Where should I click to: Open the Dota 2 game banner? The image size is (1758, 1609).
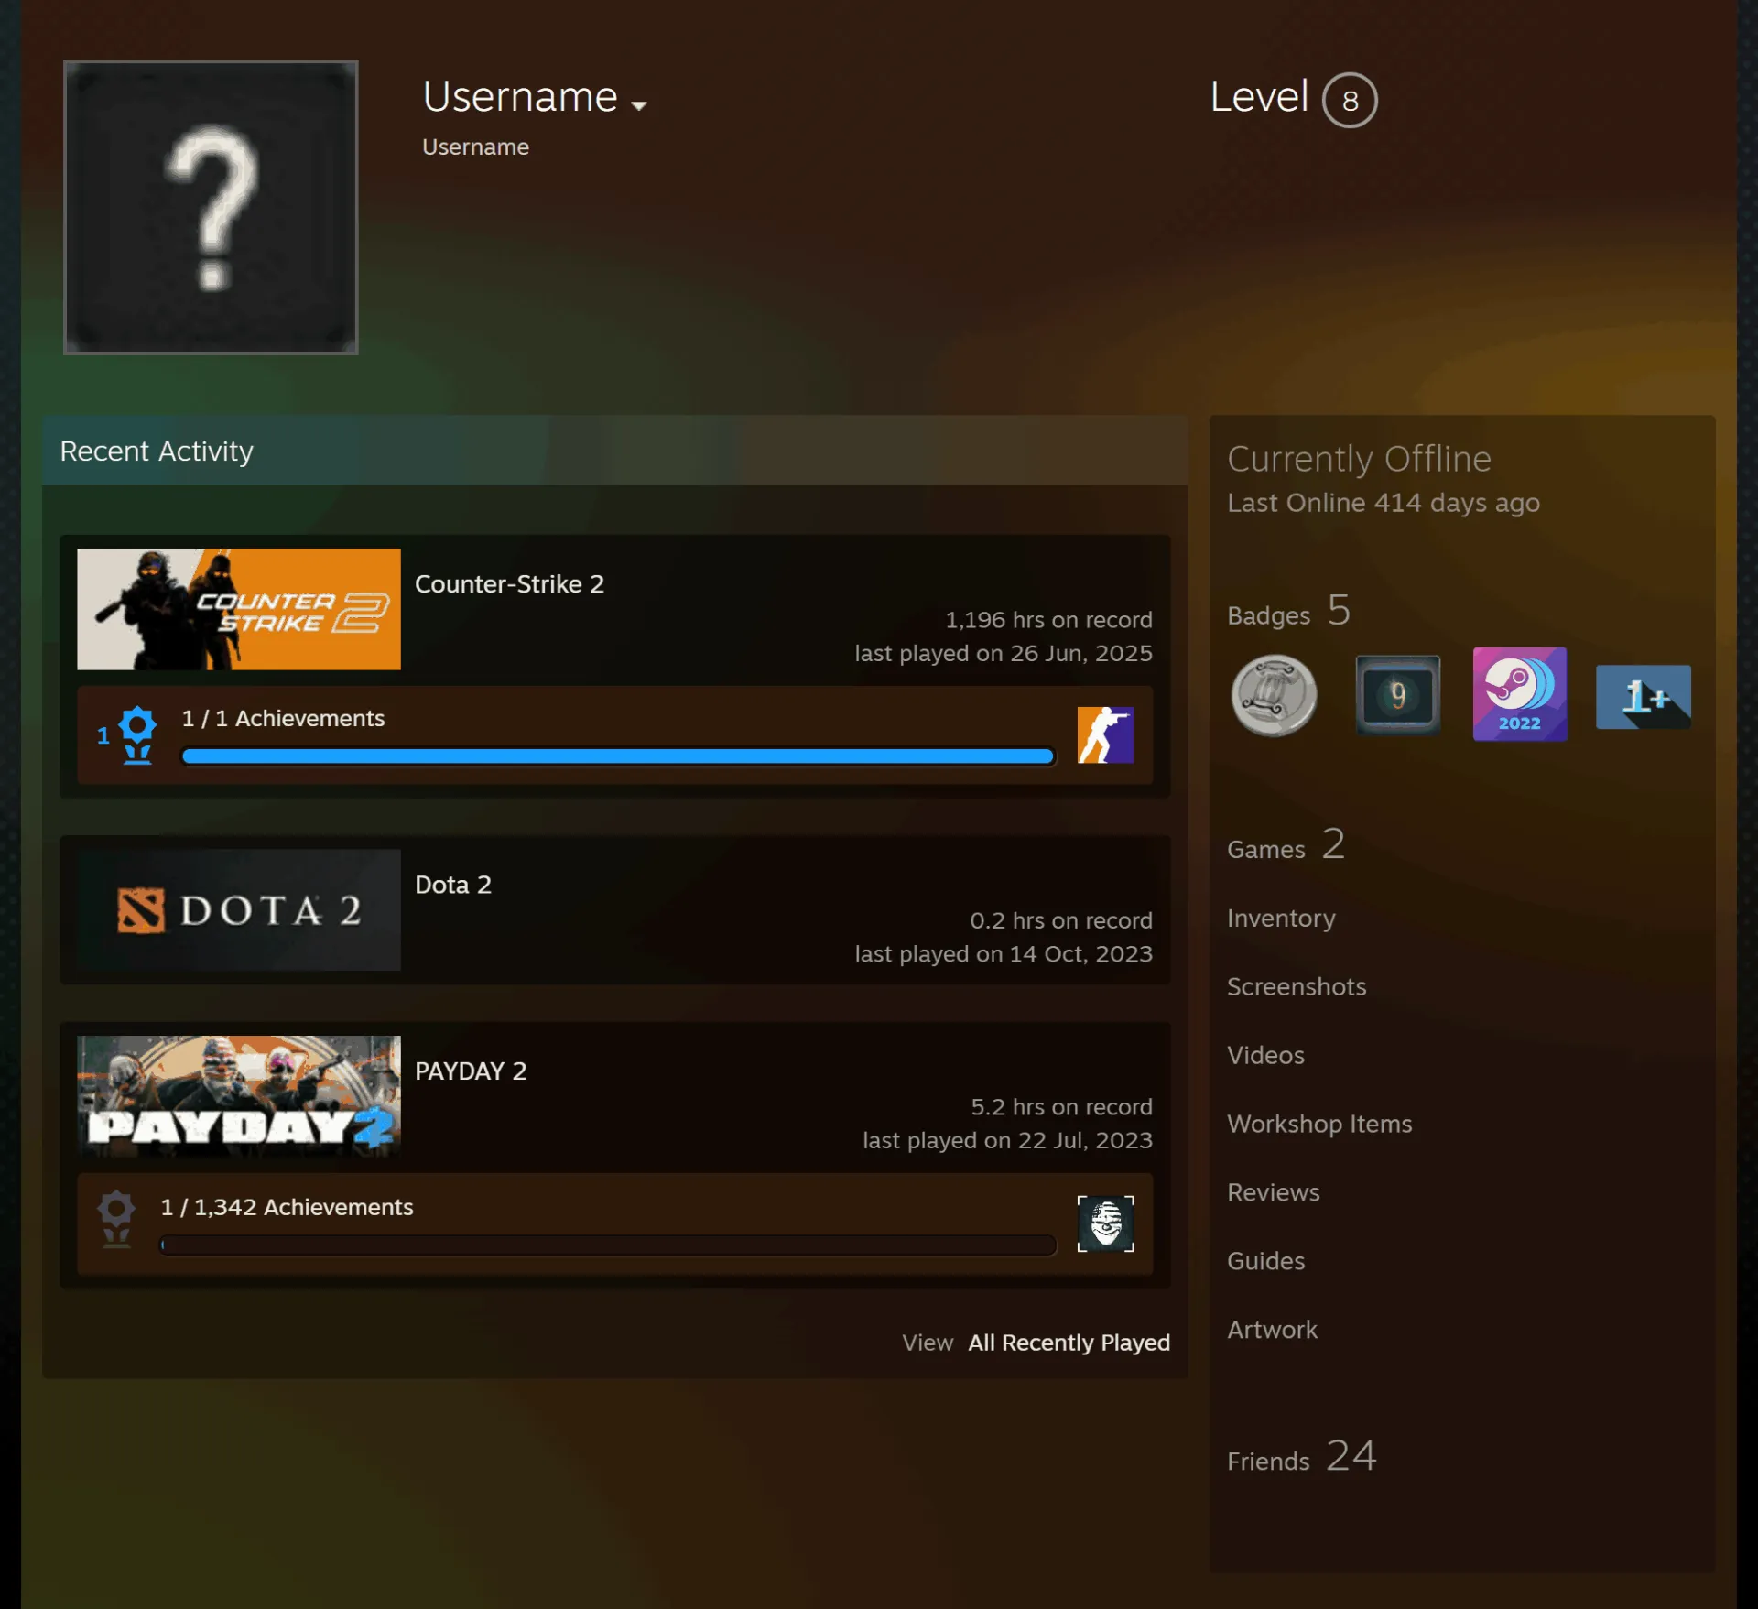(x=239, y=909)
